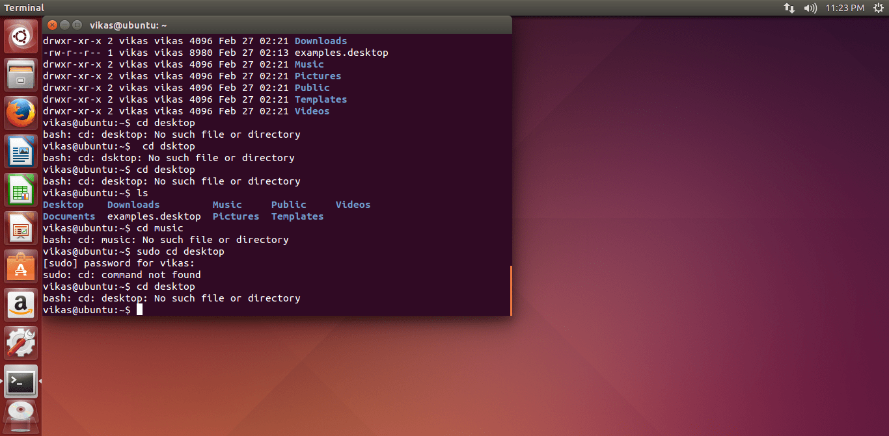Click 'Videos' in the ls output
The width and height of the screenshot is (889, 436).
353,205
